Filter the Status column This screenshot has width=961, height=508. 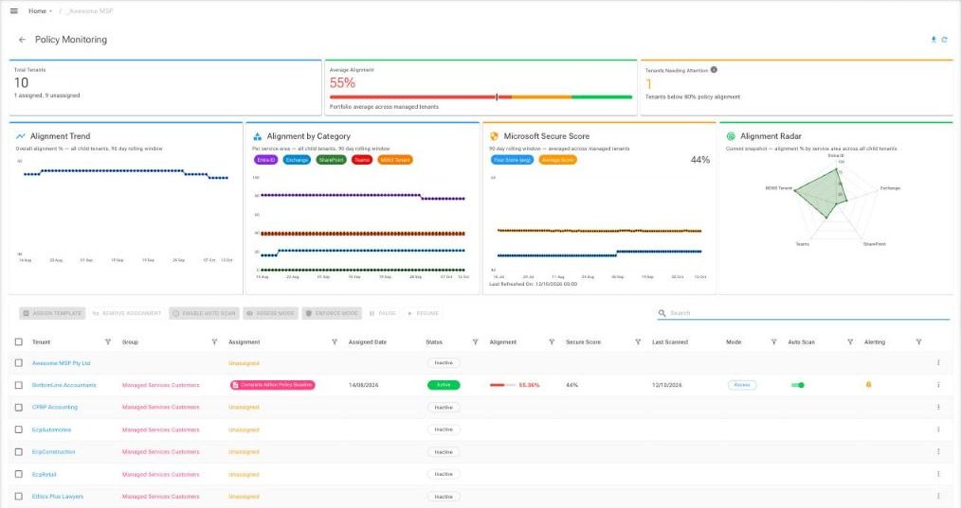click(475, 342)
